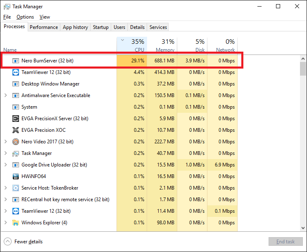Click the 29.1% CPU value cell
Image resolution: width=307 pixels, height=252 pixels.
click(x=132, y=61)
